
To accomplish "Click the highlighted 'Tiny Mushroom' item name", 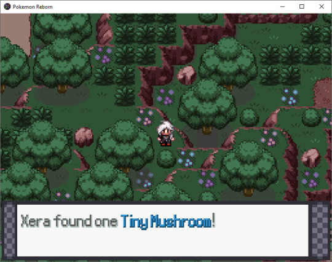I will pos(166,221).
